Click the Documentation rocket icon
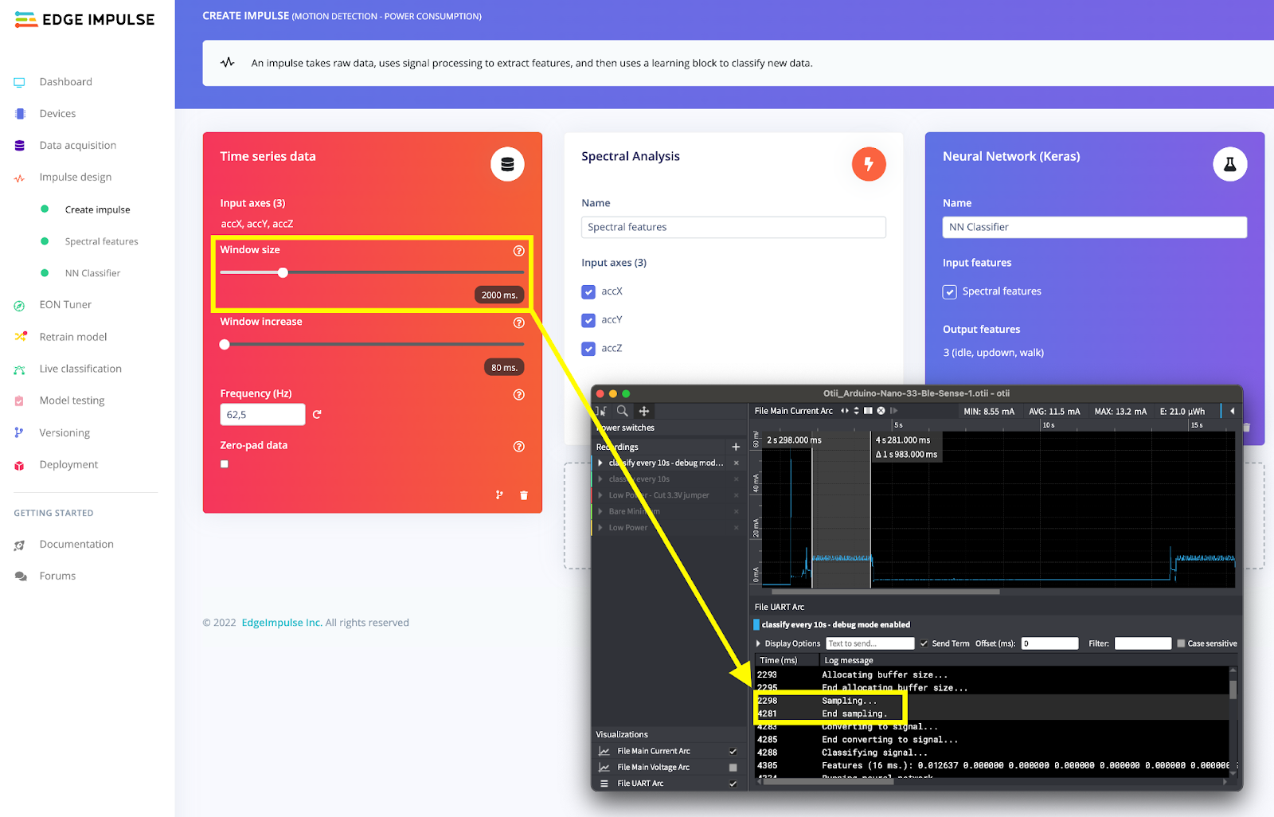Viewport: 1274px width, 817px height. click(20, 545)
